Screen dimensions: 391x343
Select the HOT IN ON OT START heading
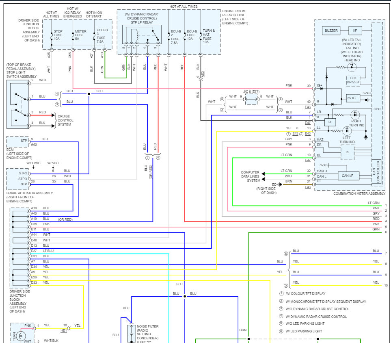[x=94, y=15]
